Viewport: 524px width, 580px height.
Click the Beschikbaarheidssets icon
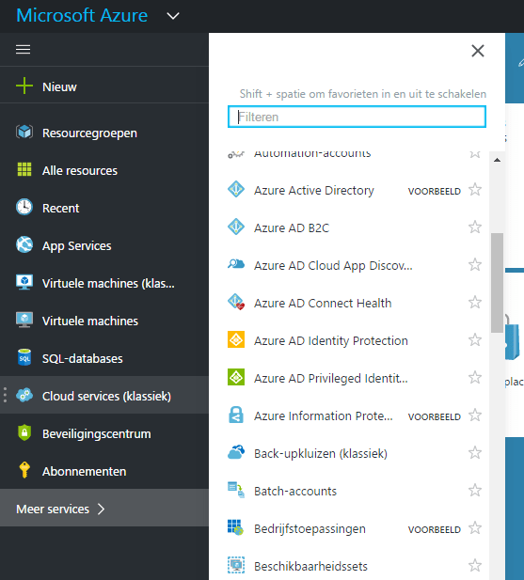point(236,565)
